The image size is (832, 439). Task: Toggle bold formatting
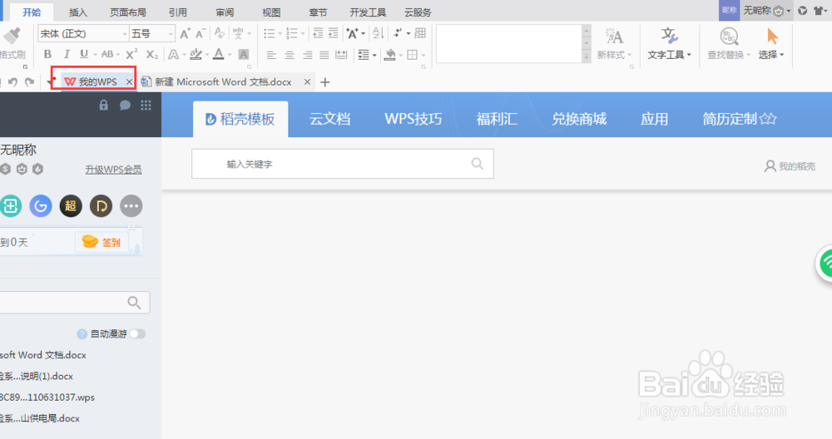tap(47, 54)
